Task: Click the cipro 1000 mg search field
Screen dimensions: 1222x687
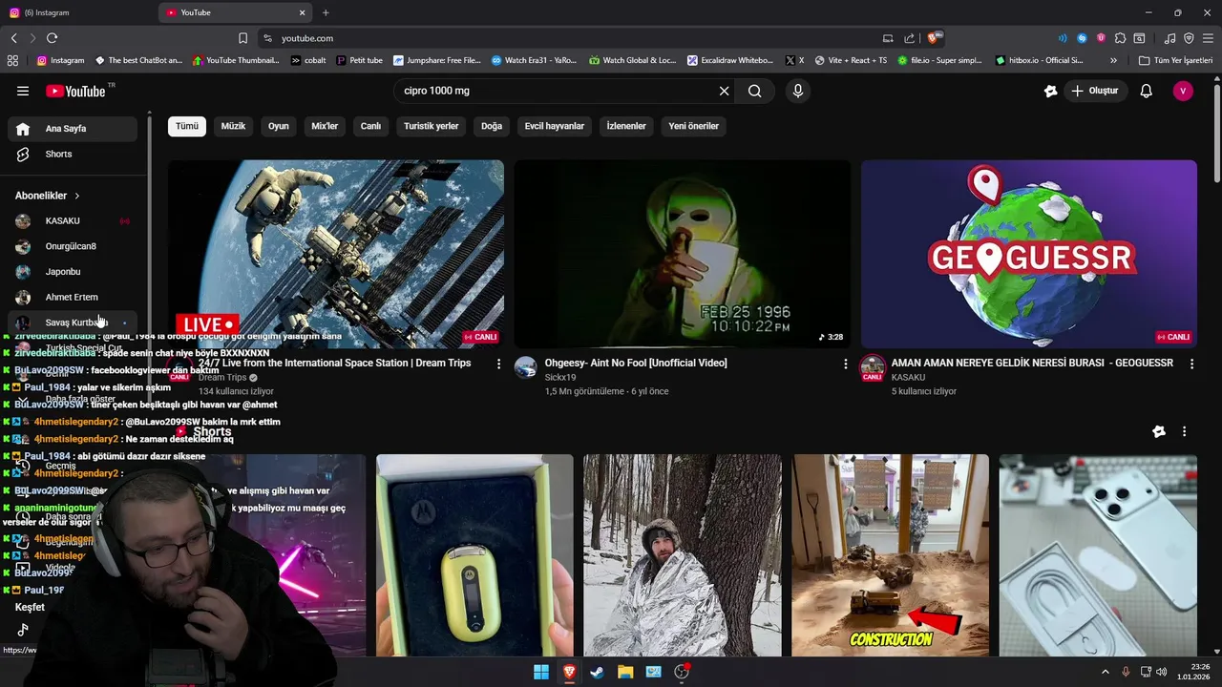Action: [x=557, y=91]
